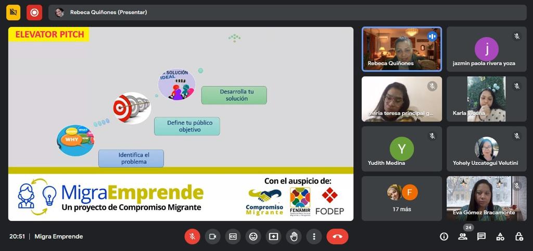Click 'Un proyecto de Compromiso Migrante' text
This screenshot has height=251, width=533.
(131, 207)
